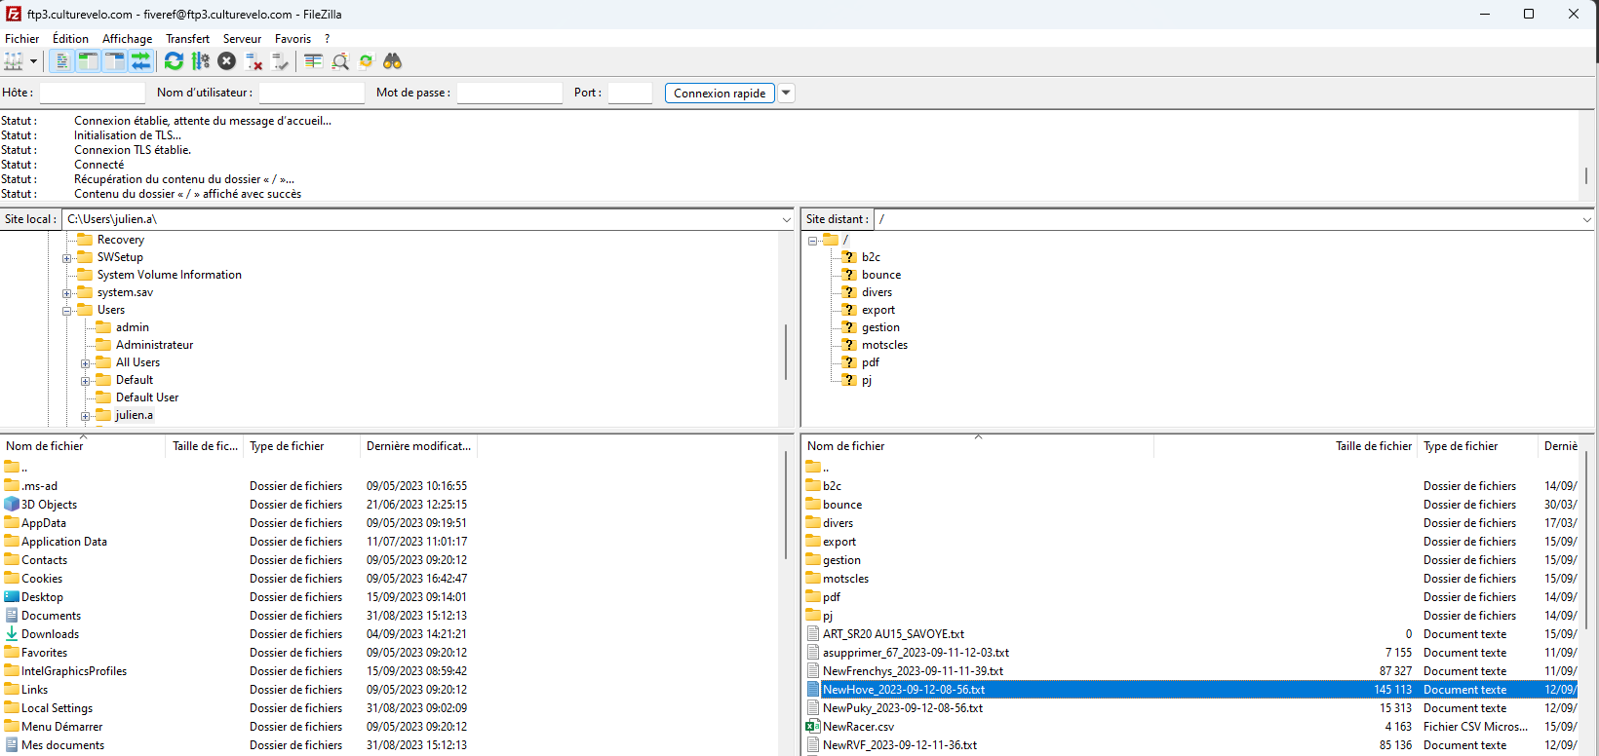Open the directory listing filters dialog
Screen dimensions: 1599x756
(x=313, y=61)
